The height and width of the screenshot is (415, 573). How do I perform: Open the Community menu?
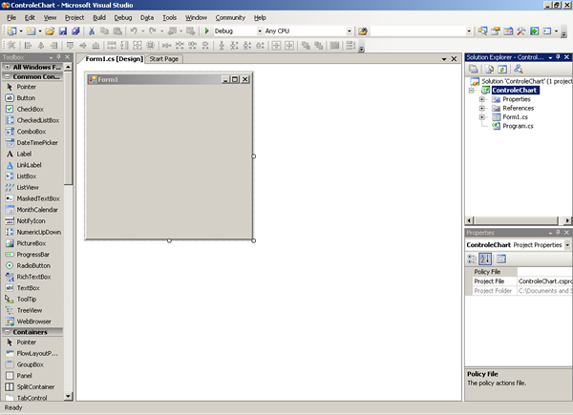[230, 17]
